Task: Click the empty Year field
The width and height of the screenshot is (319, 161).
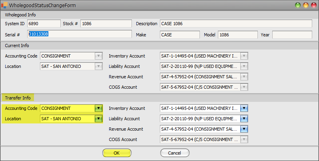Action: [x=292, y=35]
